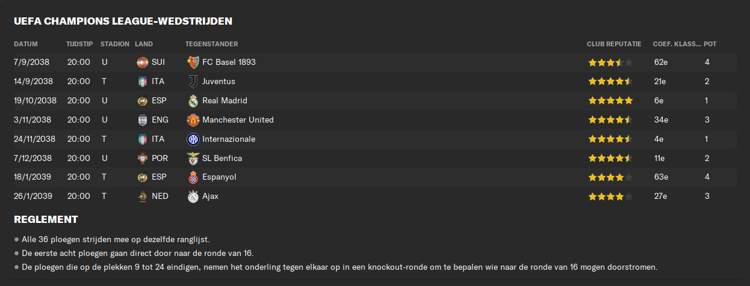
Task: Select the 18/1/2039 match row date
Action: coord(31,177)
